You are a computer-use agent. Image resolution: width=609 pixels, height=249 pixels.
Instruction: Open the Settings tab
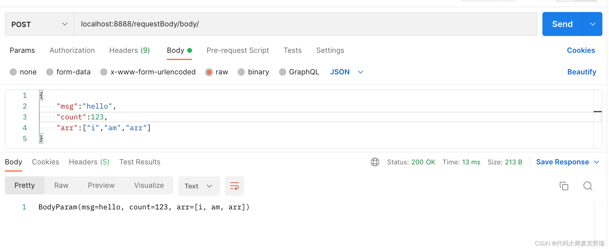(x=330, y=50)
